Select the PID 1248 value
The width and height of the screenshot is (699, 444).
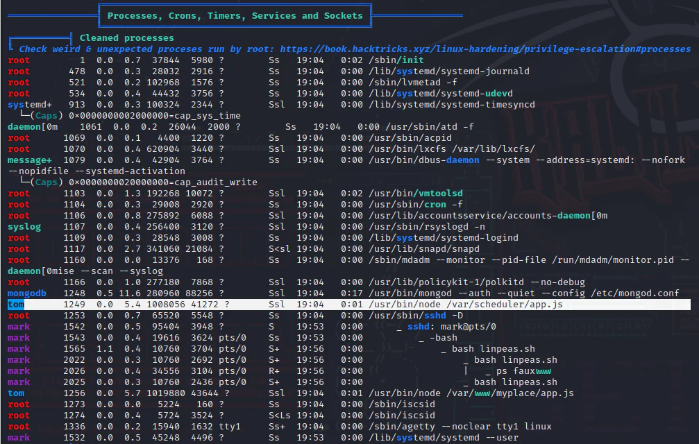click(74, 293)
